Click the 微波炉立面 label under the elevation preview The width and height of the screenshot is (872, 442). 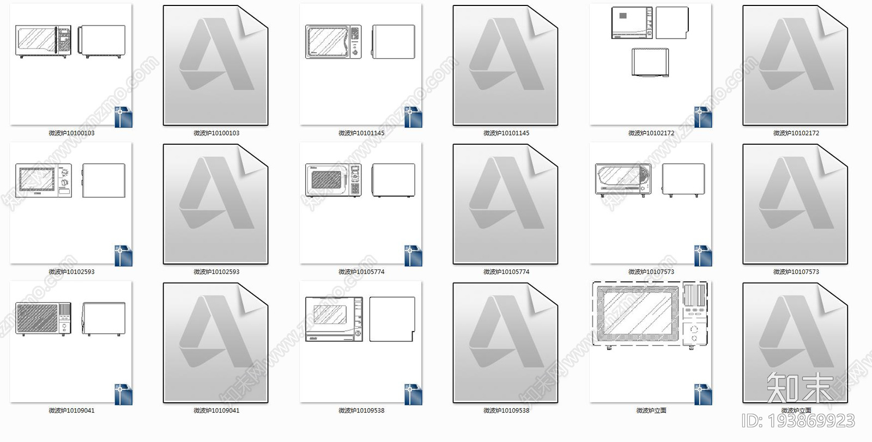651,410
